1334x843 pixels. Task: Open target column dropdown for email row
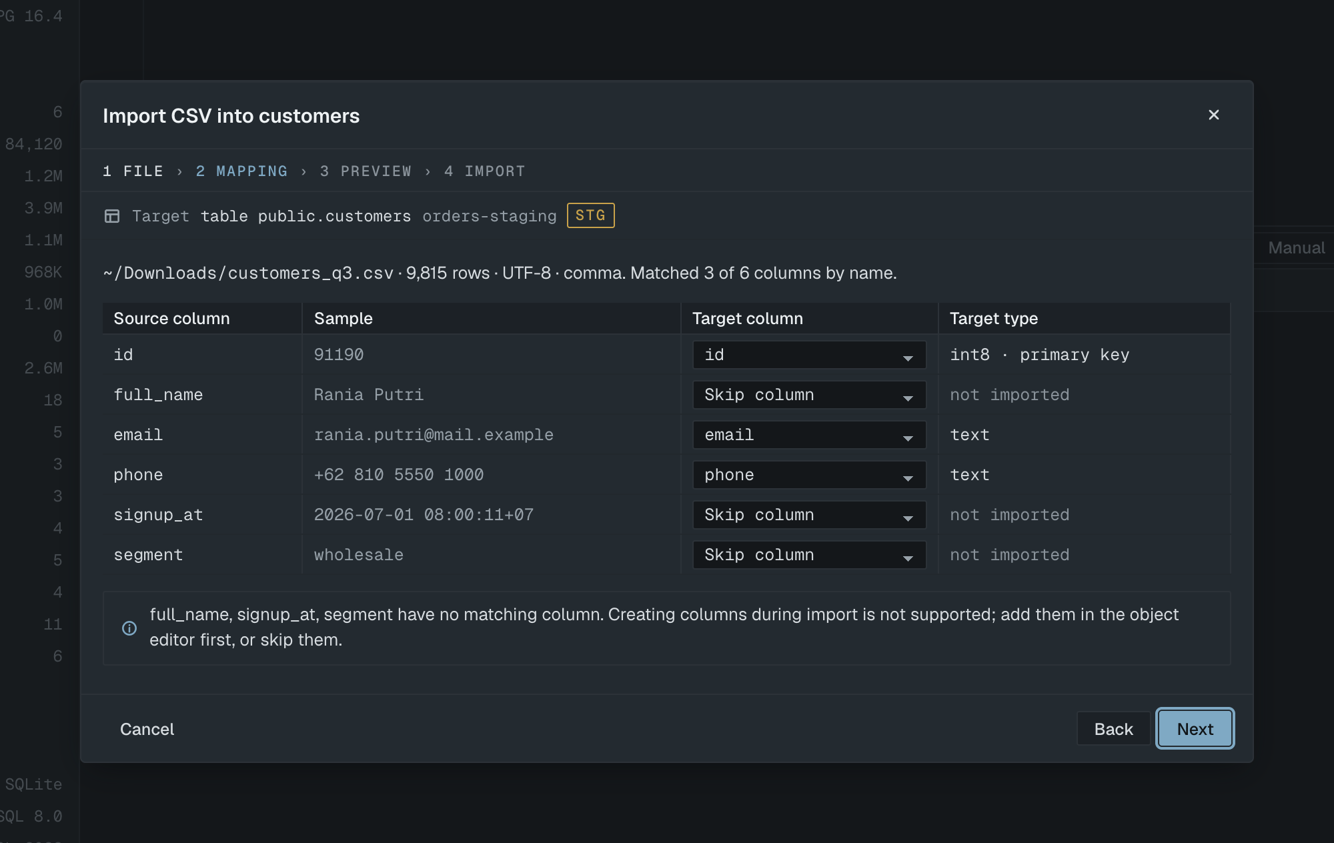809,435
